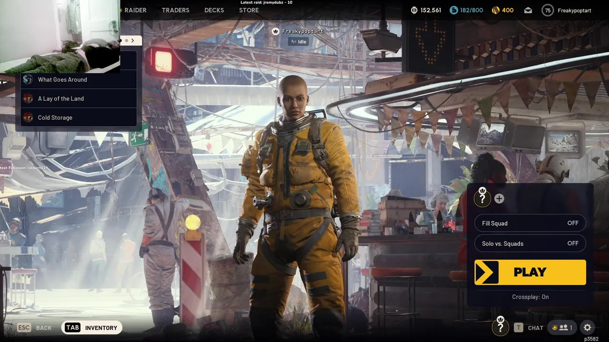609x342 pixels.
Task: Start matchmaking with the Play button
Action: (530, 272)
